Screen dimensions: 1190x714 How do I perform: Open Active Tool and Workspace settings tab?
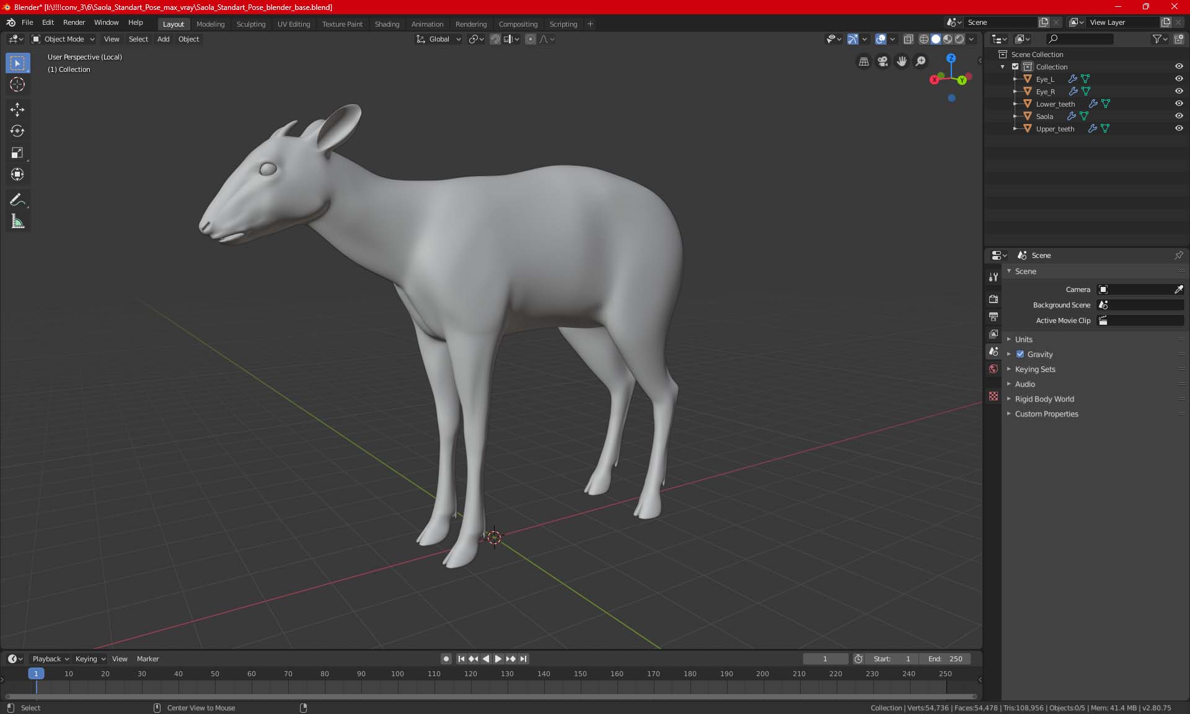994,277
